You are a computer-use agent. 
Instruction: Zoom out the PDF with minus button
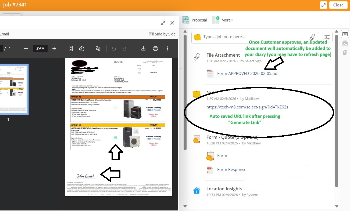coord(26,49)
